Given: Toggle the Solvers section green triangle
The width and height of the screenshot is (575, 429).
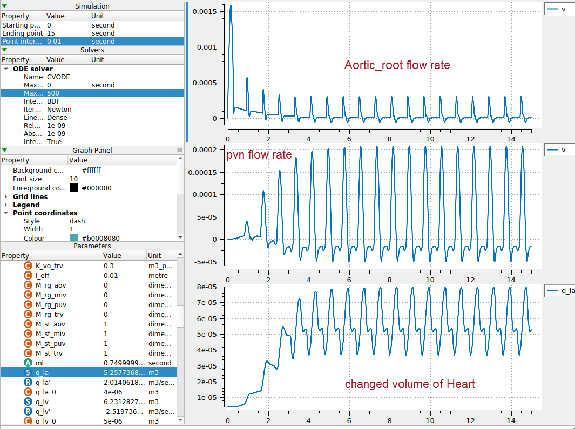Looking at the screenshot, I should [x=4, y=50].
